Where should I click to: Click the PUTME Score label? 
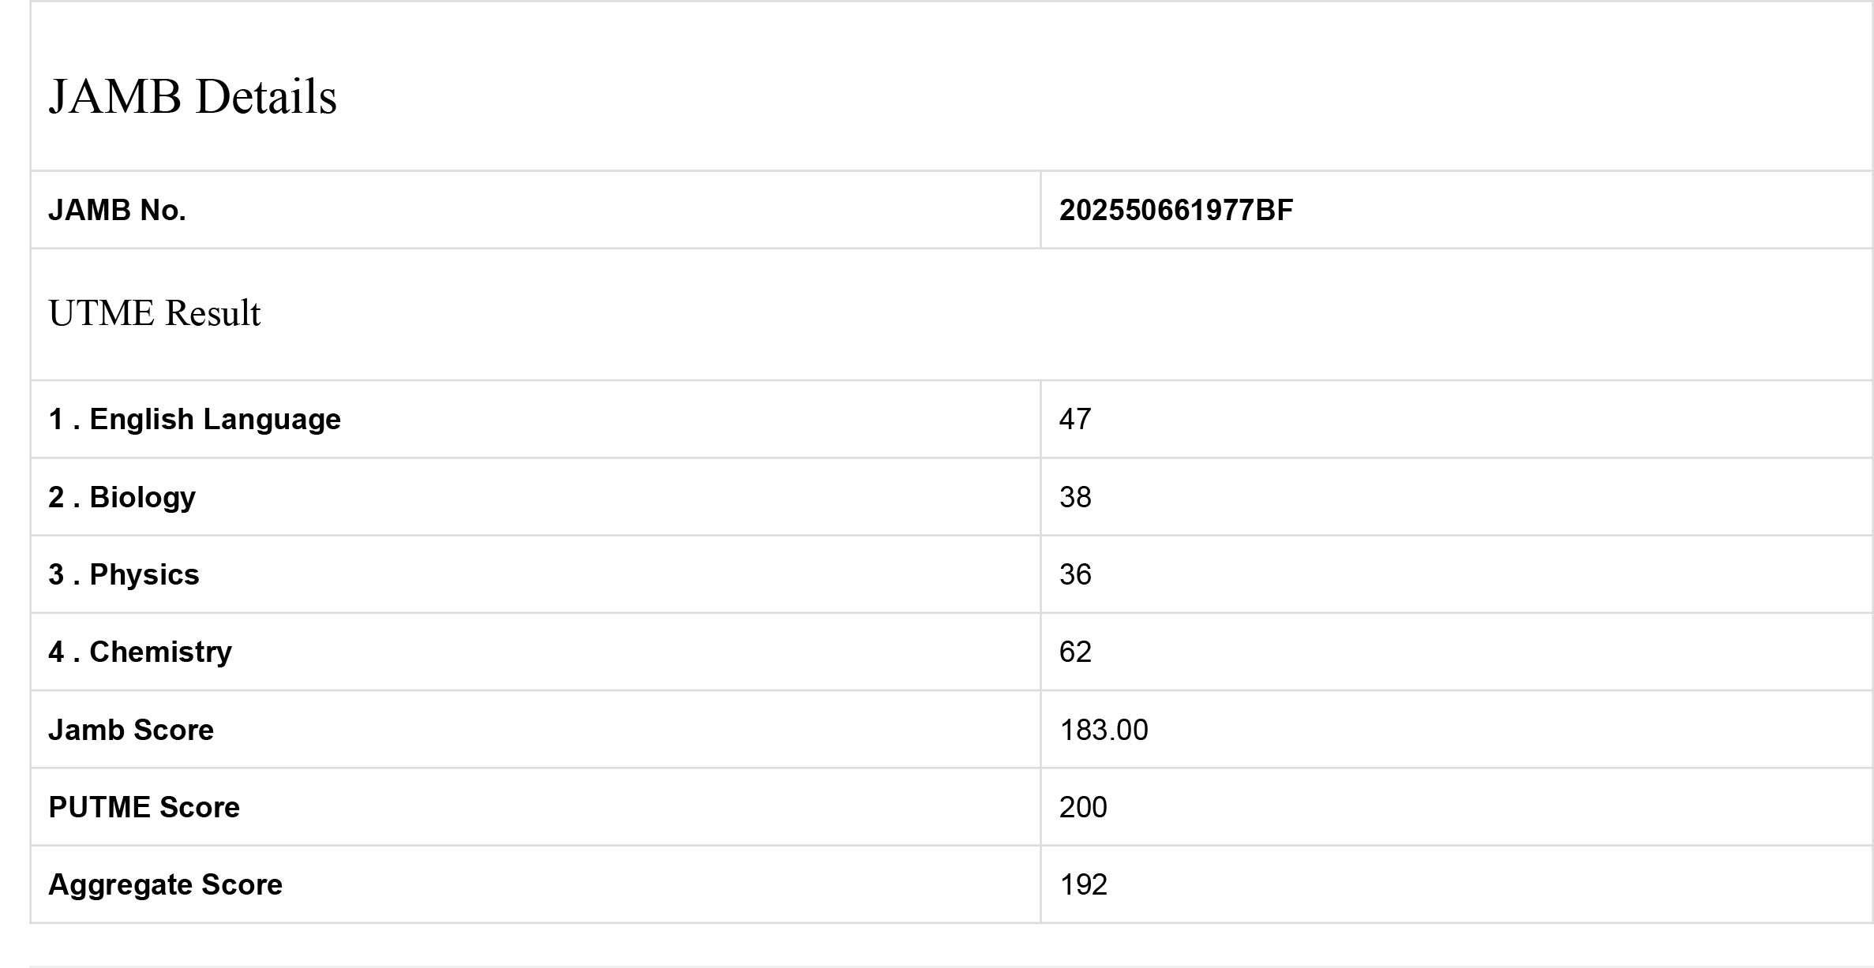(x=144, y=808)
